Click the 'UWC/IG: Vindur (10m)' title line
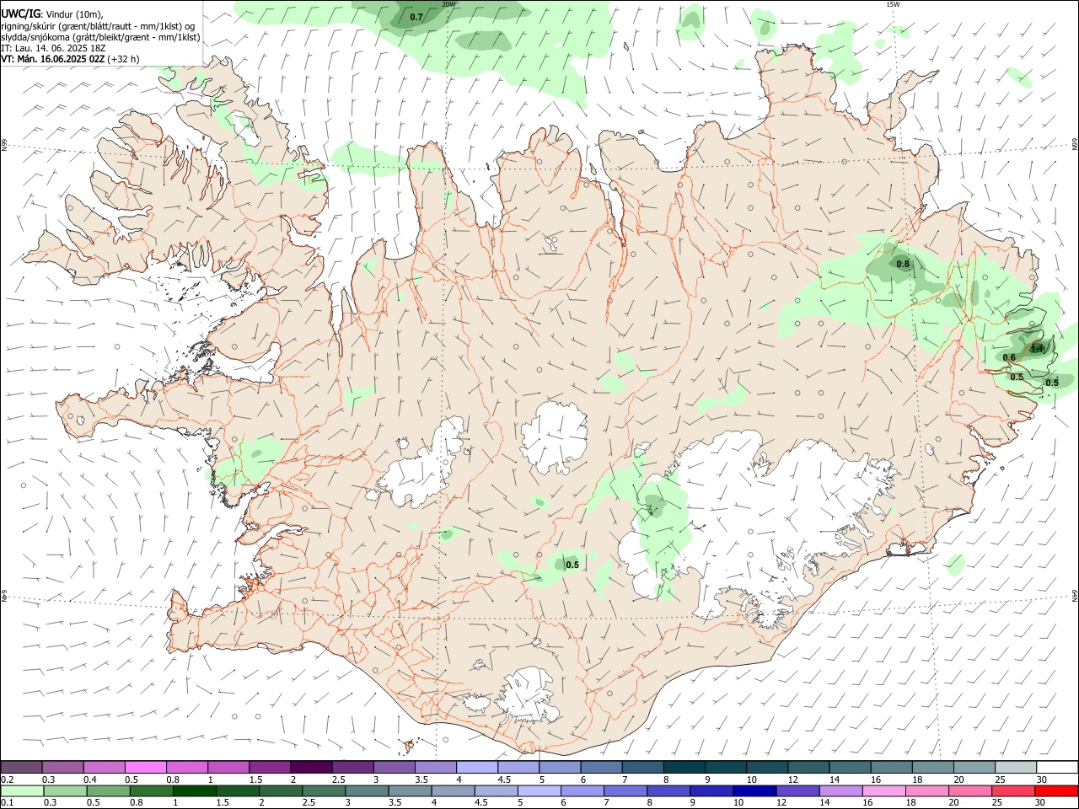1079x809 pixels. (x=51, y=14)
